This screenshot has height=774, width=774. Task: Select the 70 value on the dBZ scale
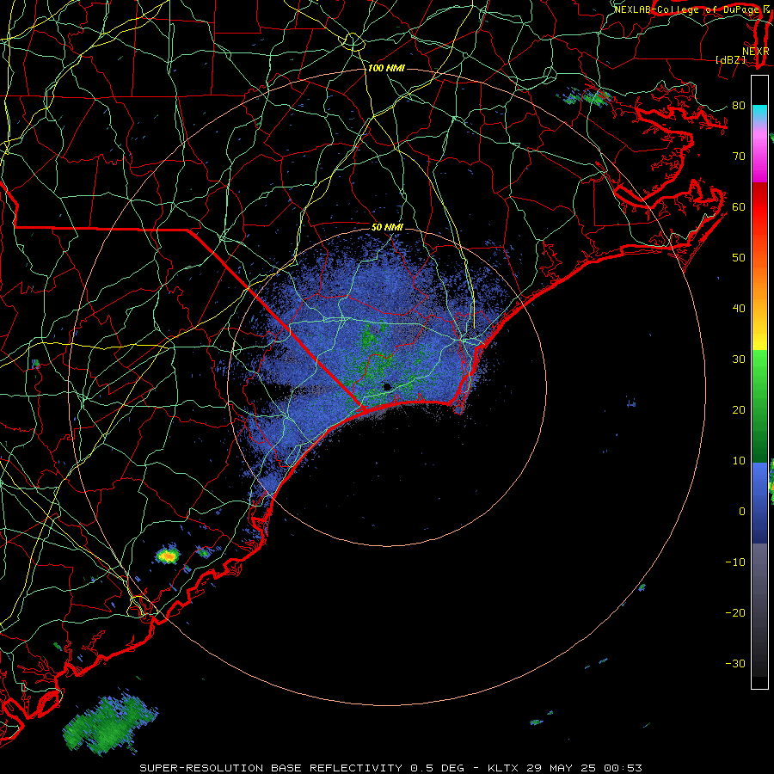[739, 156]
